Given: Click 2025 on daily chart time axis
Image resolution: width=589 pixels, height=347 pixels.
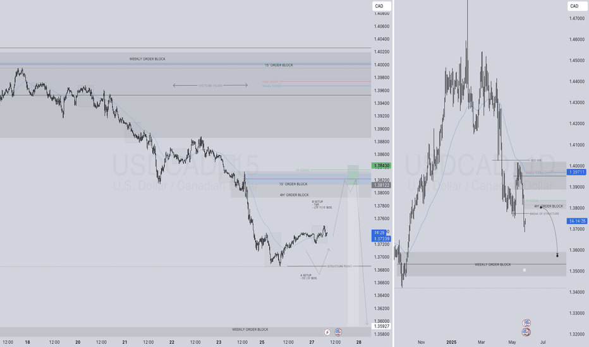Looking at the screenshot, I should (451, 342).
